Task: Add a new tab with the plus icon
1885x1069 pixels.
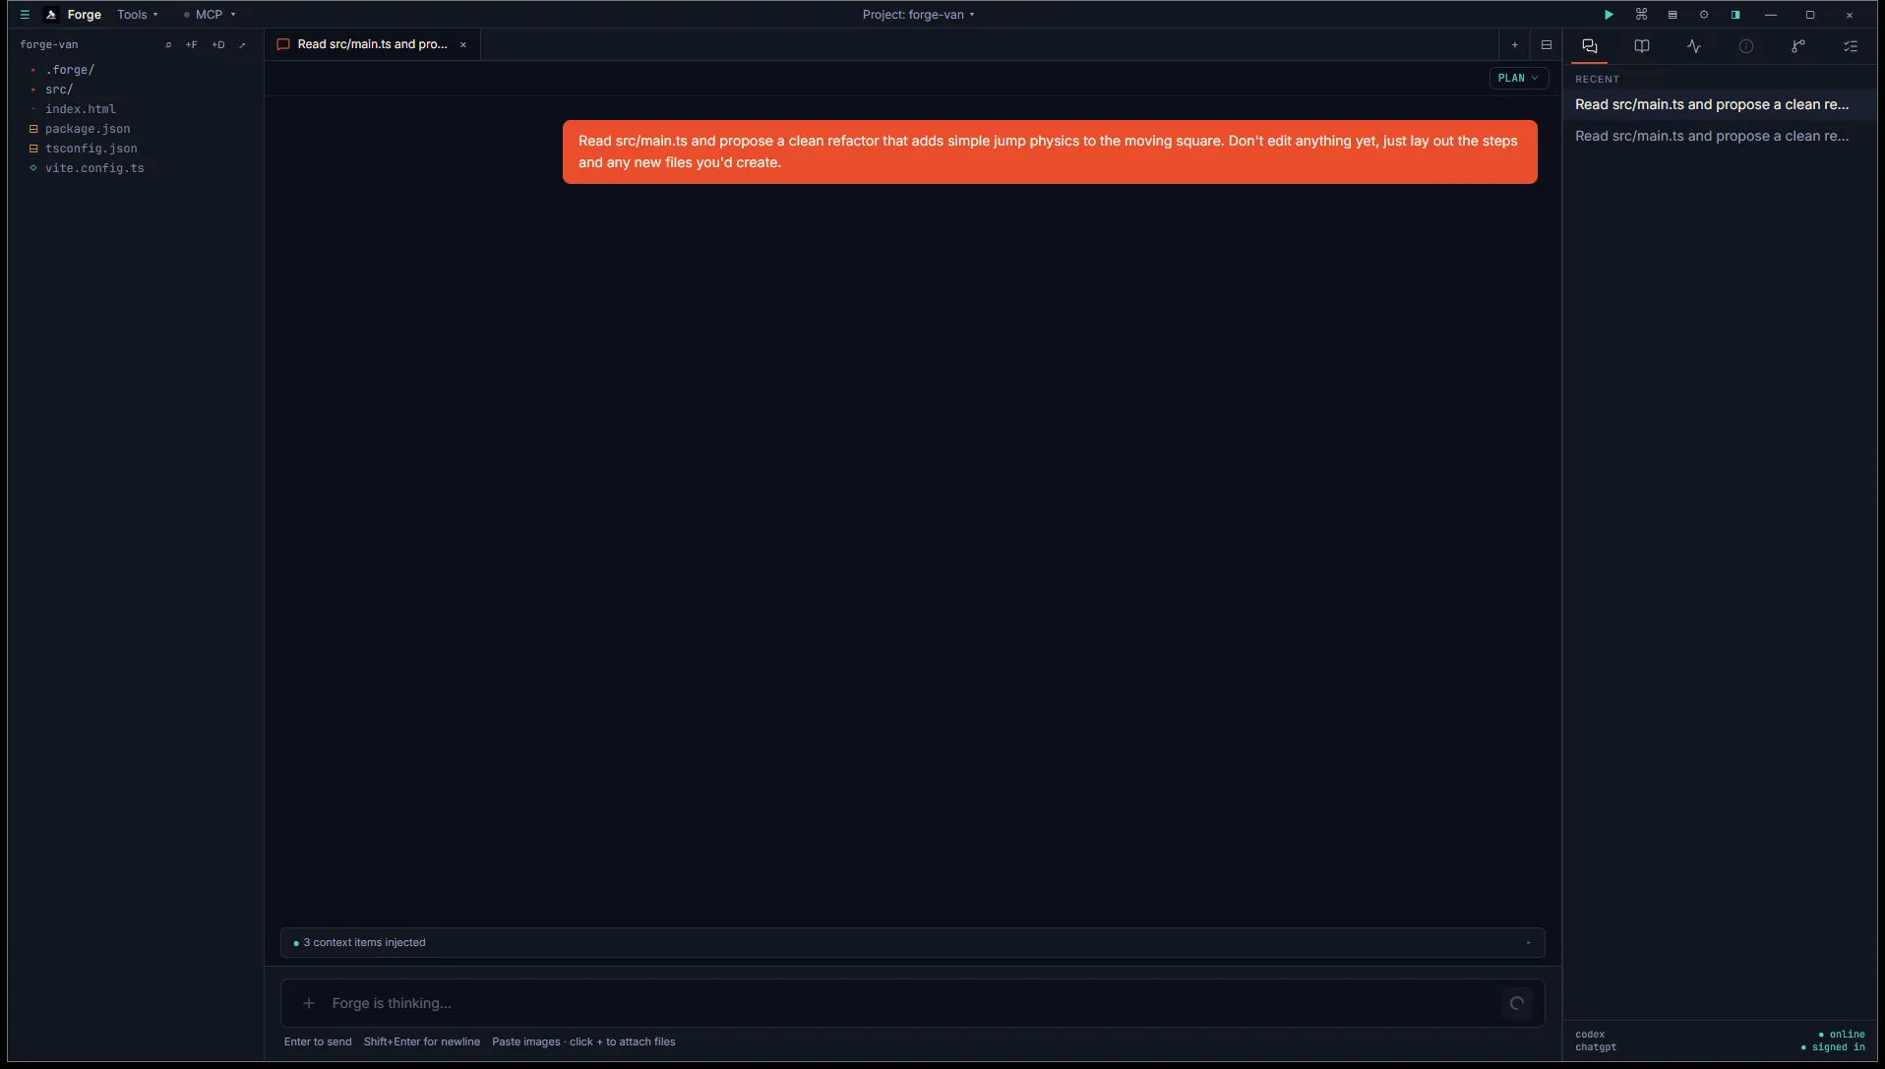Action: (1515, 45)
